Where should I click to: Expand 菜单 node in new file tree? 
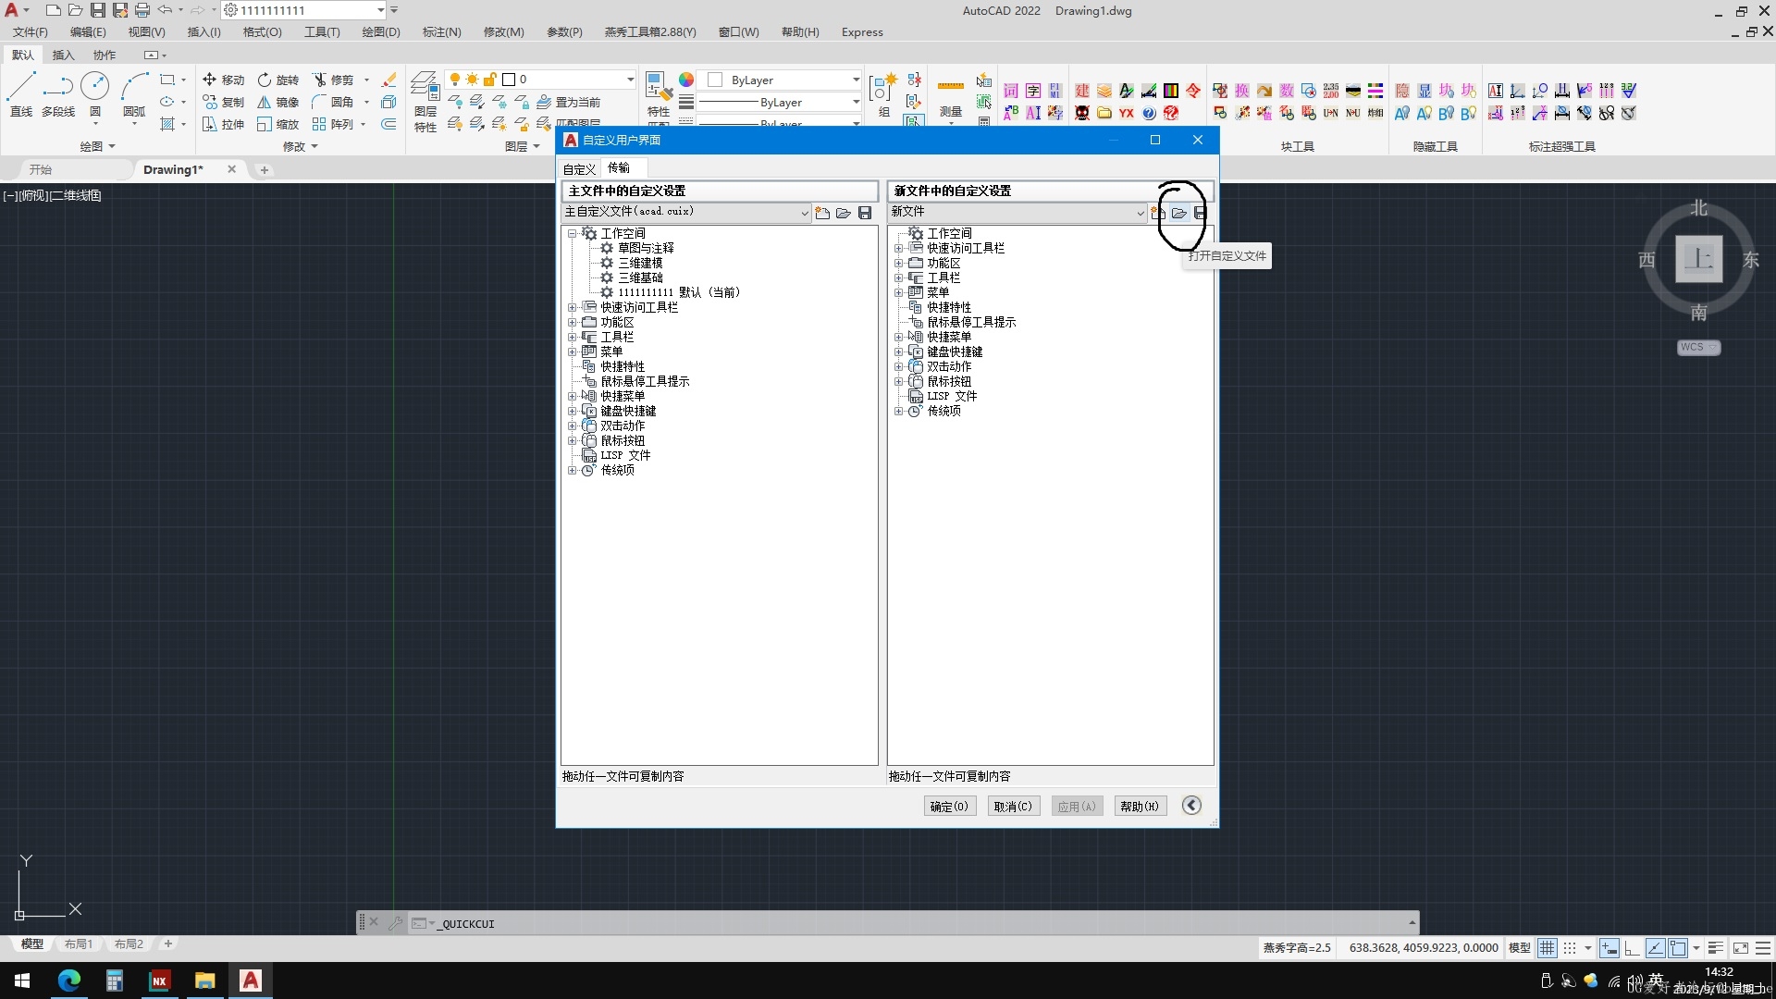pyautogui.click(x=898, y=292)
